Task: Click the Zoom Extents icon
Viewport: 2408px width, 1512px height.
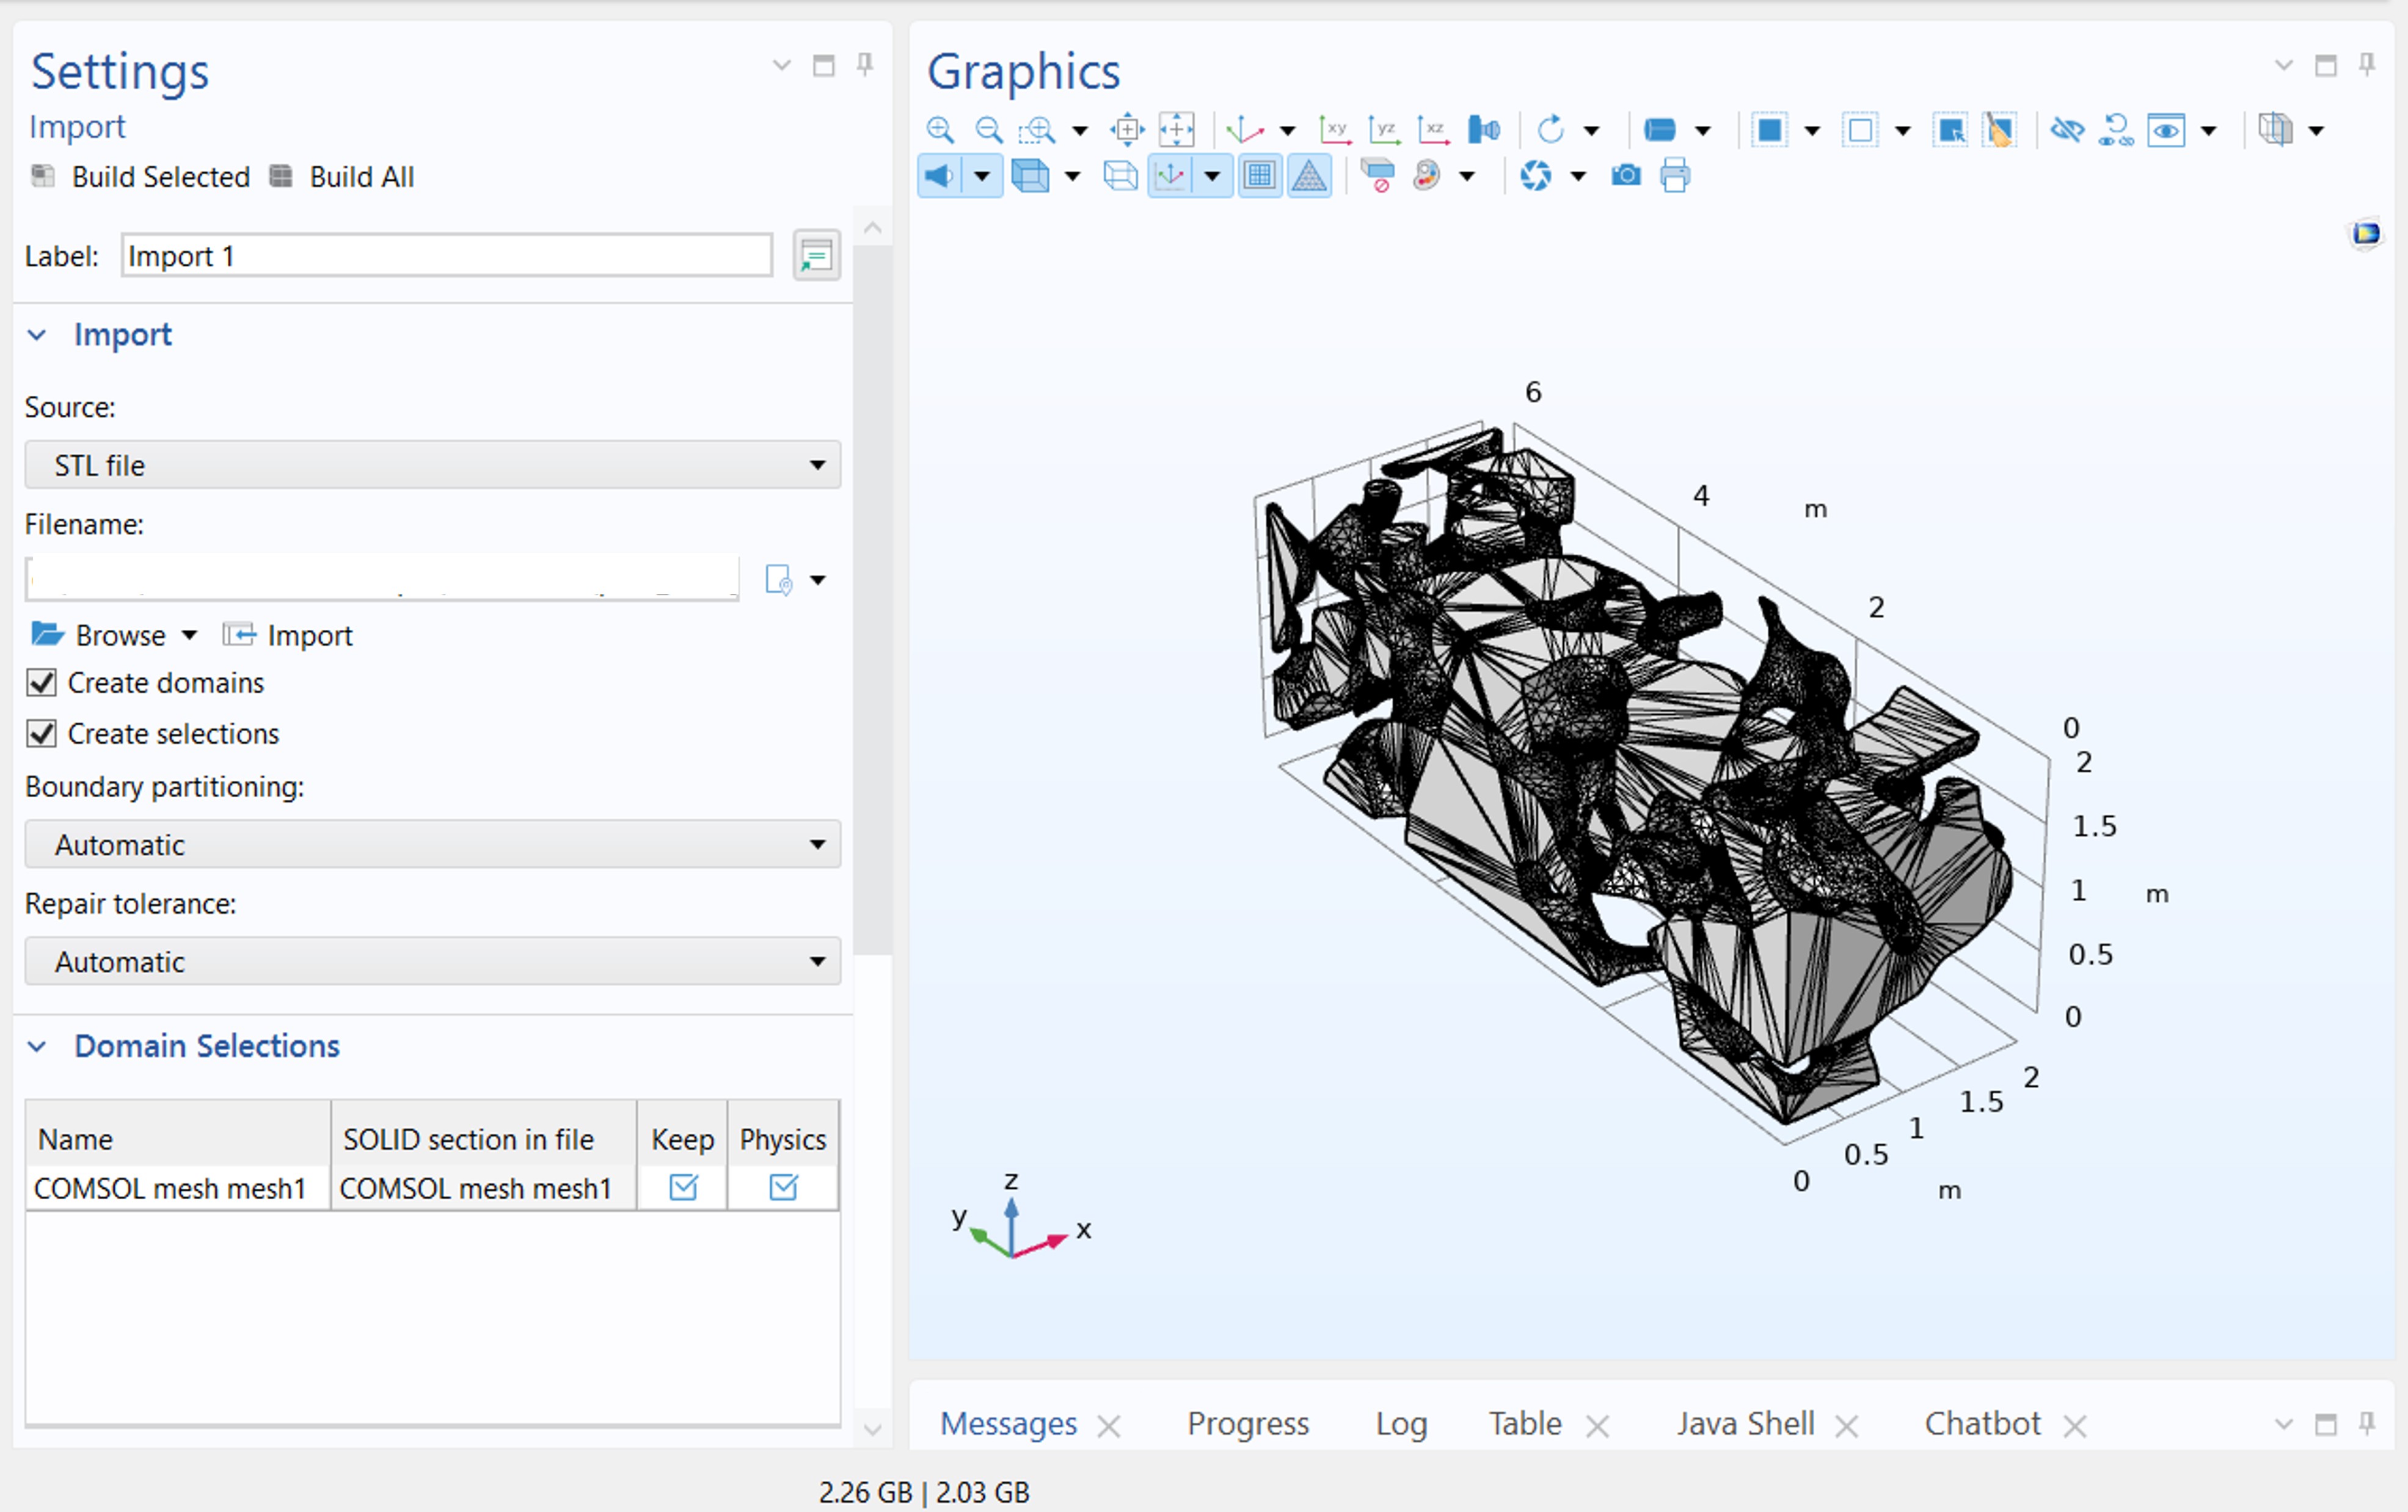Action: (1126, 130)
